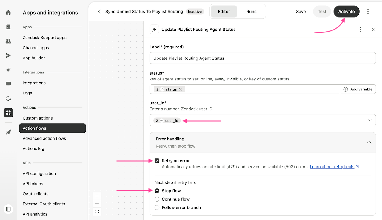Open the user_id dropdown chevron
Screen dimensions: 382x220
click(370, 120)
